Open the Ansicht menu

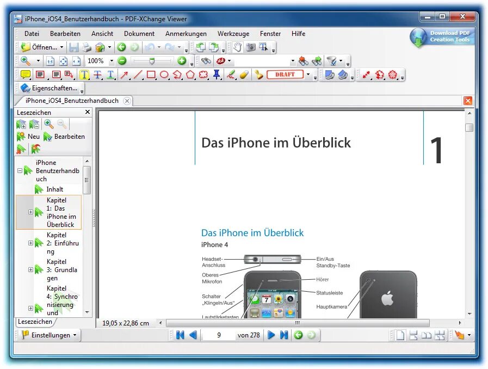102,34
